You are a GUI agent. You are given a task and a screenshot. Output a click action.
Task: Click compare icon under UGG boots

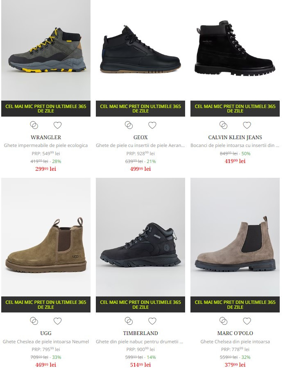click(x=34, y=321)
